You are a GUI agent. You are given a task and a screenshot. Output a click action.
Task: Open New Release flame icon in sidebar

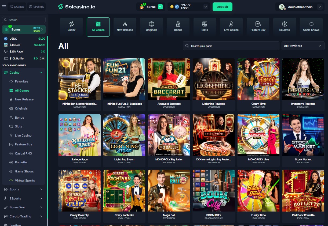[x=11, y=99]
